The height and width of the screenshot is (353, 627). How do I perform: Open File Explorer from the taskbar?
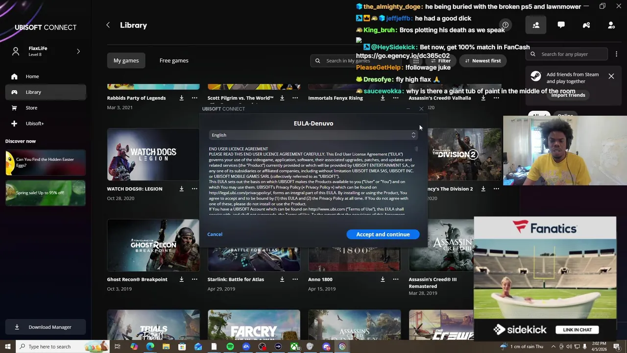pos(166,347)
